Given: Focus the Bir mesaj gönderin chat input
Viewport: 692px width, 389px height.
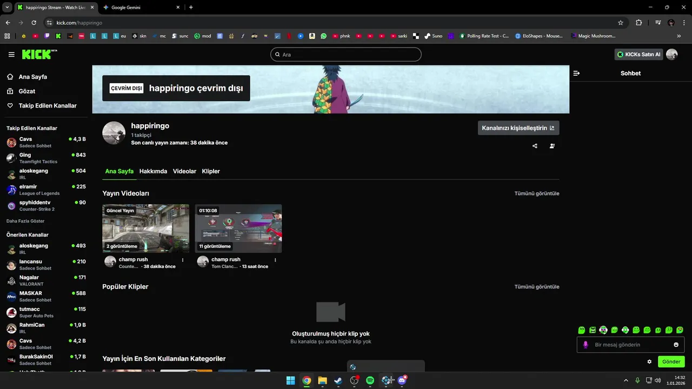Looking at the screenshot, I should click(x=630, y=345).
